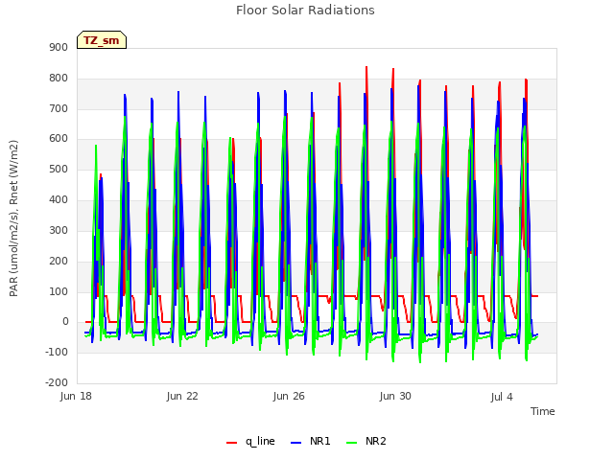Viewport: 614px width, 460px height.
Task: Click the Time x-axis label
Action: tap(543, 411)
